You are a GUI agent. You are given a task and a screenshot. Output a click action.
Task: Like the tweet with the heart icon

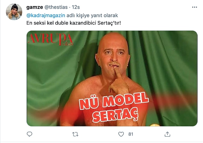121,134
